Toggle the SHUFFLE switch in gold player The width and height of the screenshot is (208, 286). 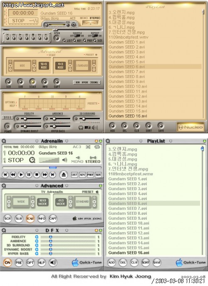coord(77,36)
